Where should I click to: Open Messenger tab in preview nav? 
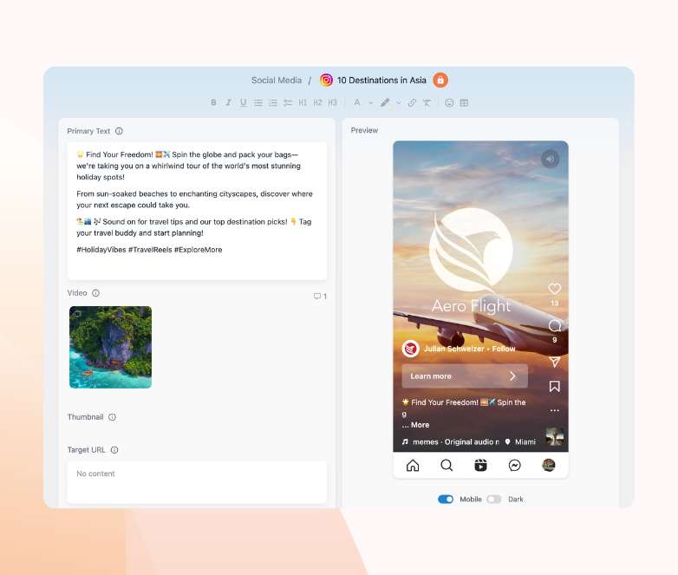(514, 465)
